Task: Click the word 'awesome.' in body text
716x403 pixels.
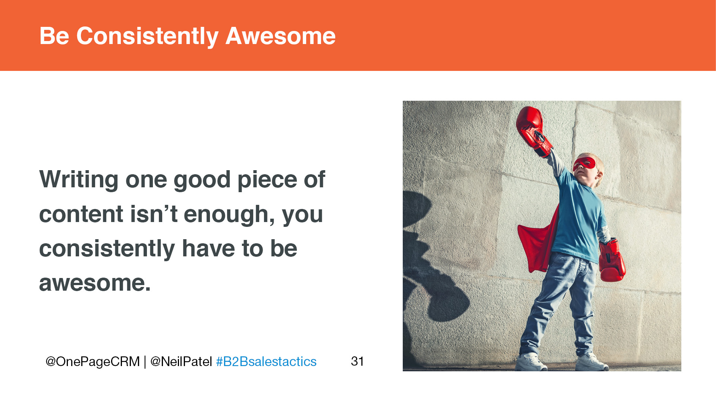Action: point(95,283)
